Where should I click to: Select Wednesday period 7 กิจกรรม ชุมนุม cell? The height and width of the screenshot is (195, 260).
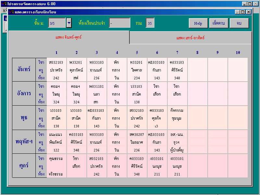[x=177, y=118]
